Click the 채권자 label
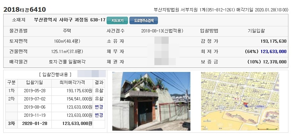292x136 pixels. (x=116, y=62)
